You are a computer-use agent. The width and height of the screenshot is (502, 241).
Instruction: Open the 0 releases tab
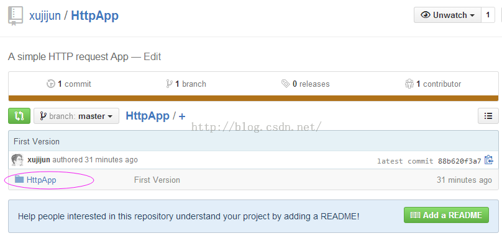(x=306, y=84)
